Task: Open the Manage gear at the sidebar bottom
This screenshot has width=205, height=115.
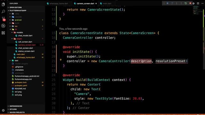Action: [4, 111]
